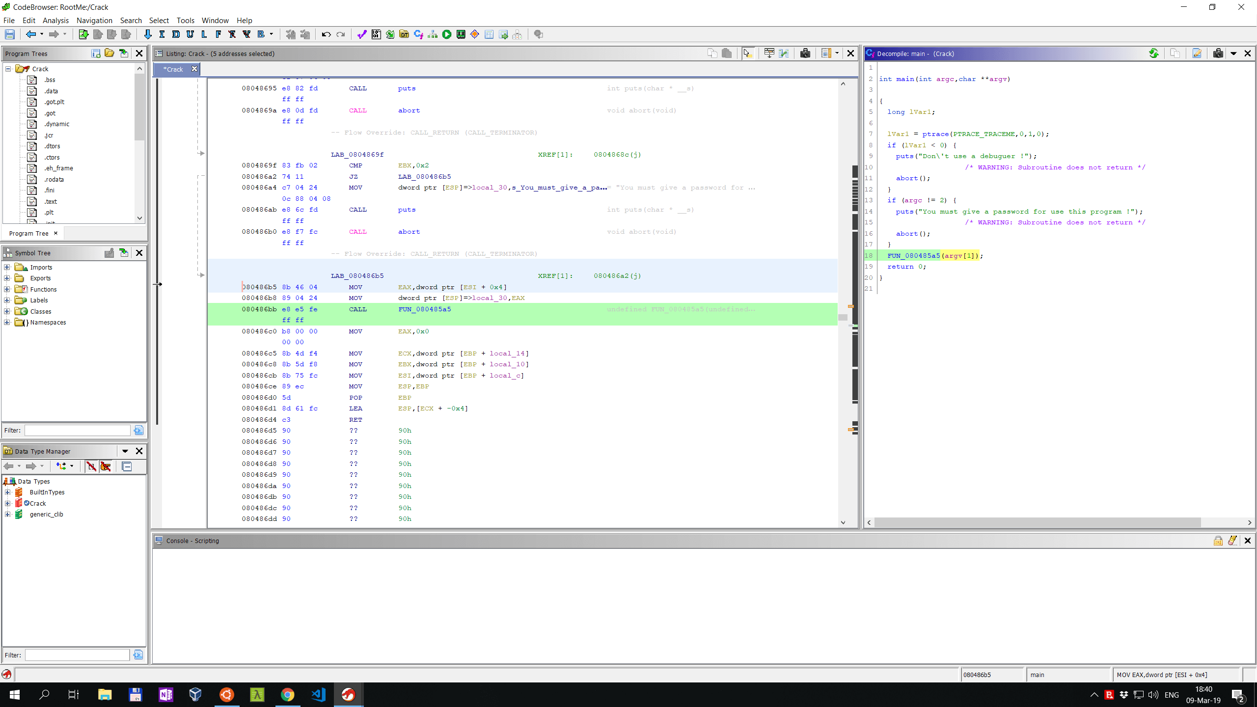Click FUN_080485a5 call in decompiler

coord(913,255)
